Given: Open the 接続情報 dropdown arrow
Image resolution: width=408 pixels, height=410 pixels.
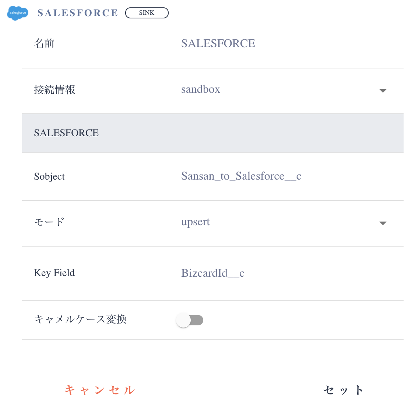Looking at the screenshot, I should point(383,91).
